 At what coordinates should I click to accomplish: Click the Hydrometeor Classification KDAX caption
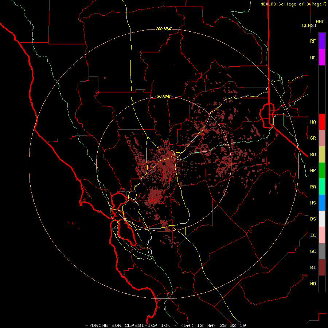pyautogui.click(x=165, y=325)
